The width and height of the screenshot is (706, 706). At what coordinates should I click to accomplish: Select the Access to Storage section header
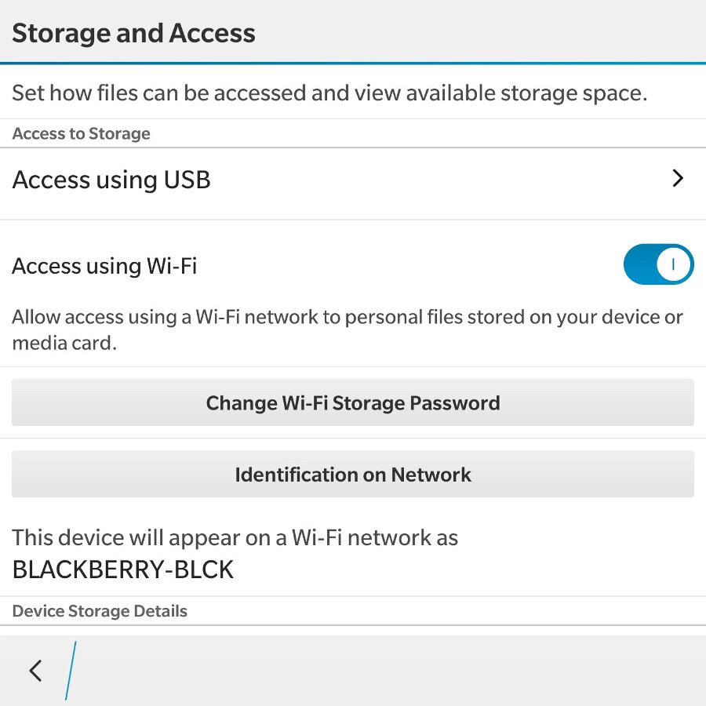point(81,133)
